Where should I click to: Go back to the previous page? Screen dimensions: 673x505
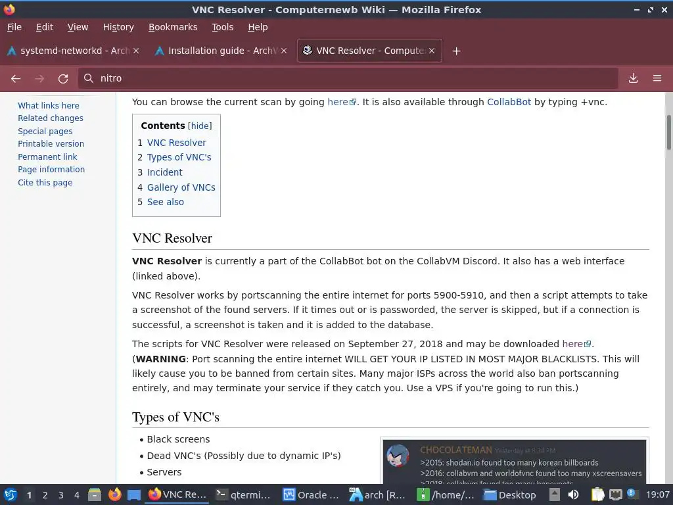[16, 79]
